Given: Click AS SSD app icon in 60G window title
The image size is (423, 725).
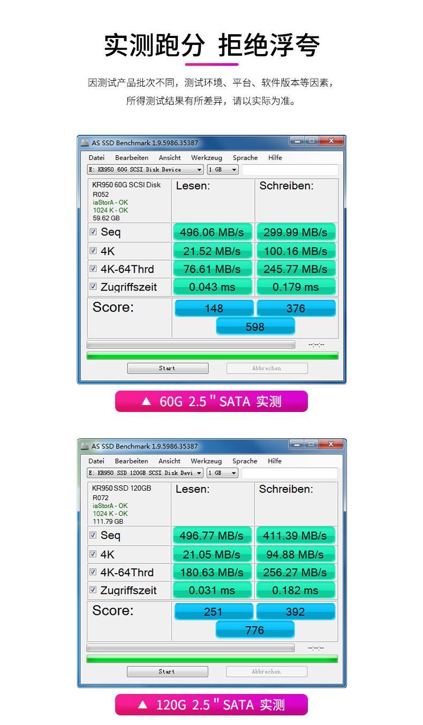Looking at the screenshot, I should [85, 142].
